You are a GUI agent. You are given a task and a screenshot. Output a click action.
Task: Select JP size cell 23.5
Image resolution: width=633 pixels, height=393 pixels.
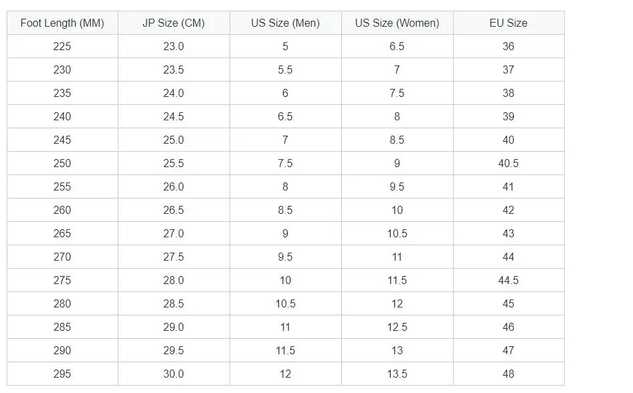[174, 70]
